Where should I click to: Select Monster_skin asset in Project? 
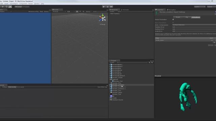[116, 90]
